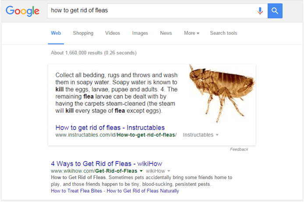Open Search tools options
This screenshot has height=202, width=304.
(223, 33)
